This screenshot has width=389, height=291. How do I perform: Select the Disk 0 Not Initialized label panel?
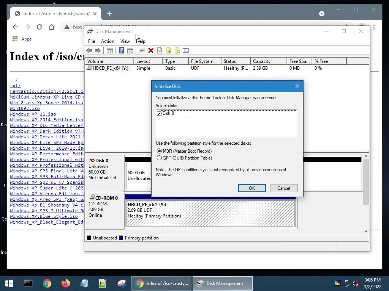click(104, 173)
